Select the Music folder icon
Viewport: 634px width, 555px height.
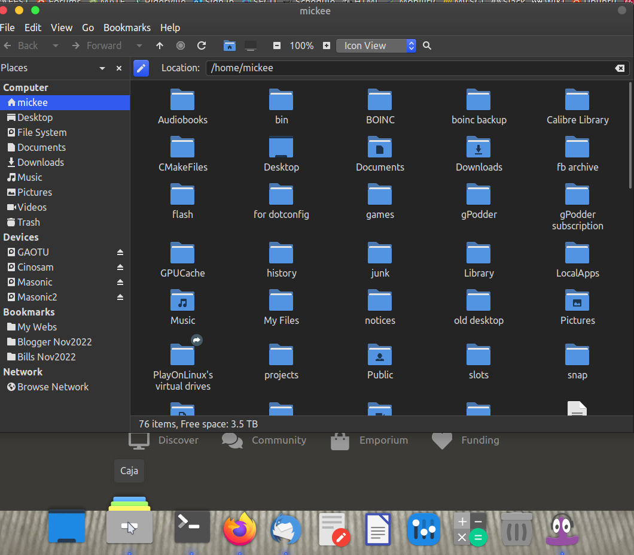pyautogui.click(x=182, y=301)
